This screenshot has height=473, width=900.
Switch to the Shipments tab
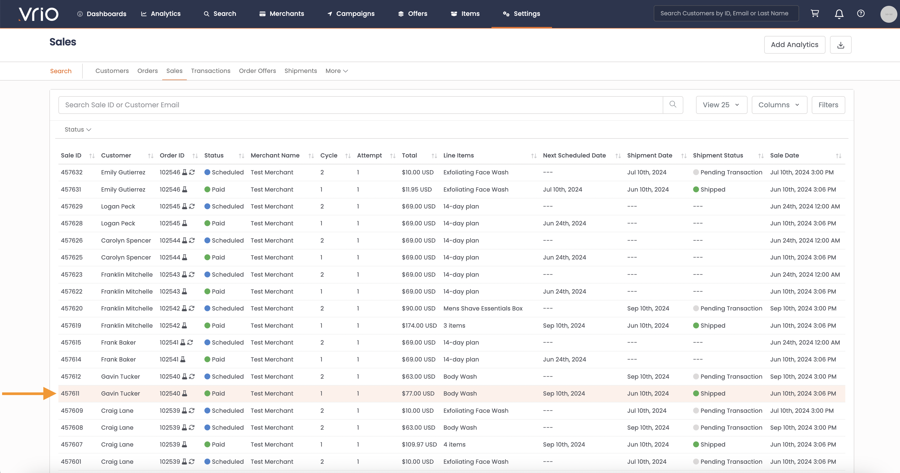pos(300,71)
